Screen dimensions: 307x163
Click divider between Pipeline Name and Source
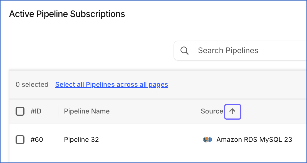point(195,111)
